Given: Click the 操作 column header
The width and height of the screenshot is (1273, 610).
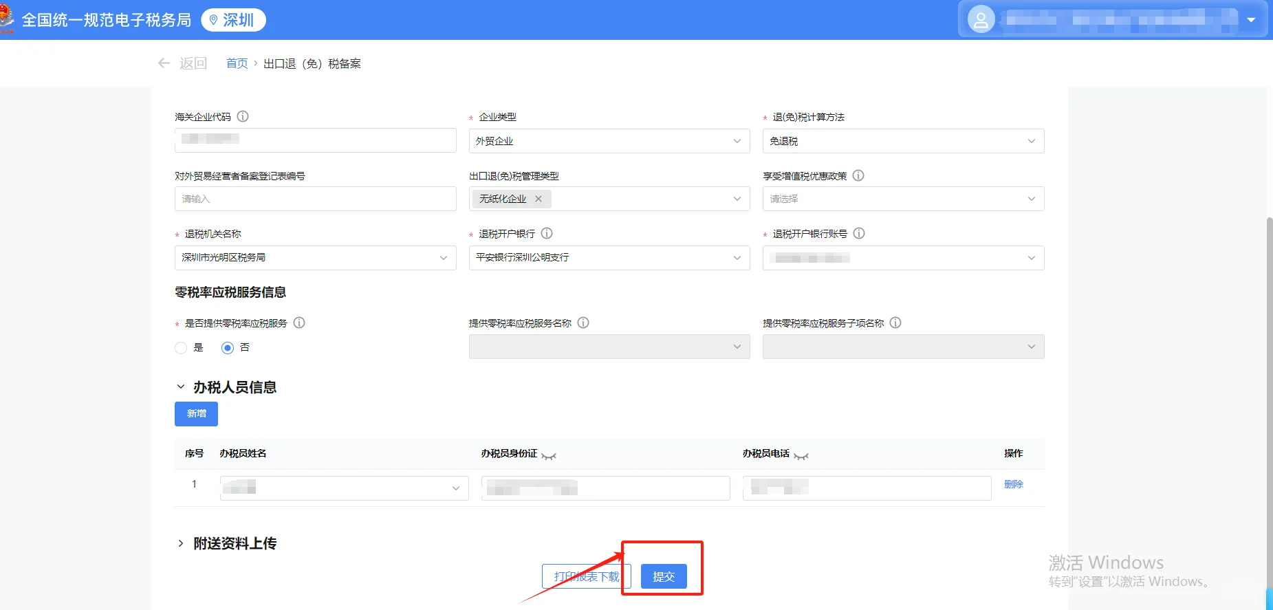Looking at the screenshot, I should (1013, 453).
